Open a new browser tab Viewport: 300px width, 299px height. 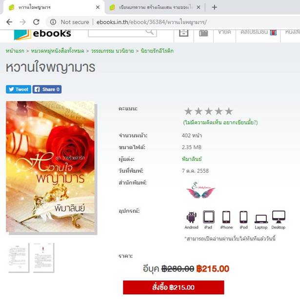pos(215,7)
